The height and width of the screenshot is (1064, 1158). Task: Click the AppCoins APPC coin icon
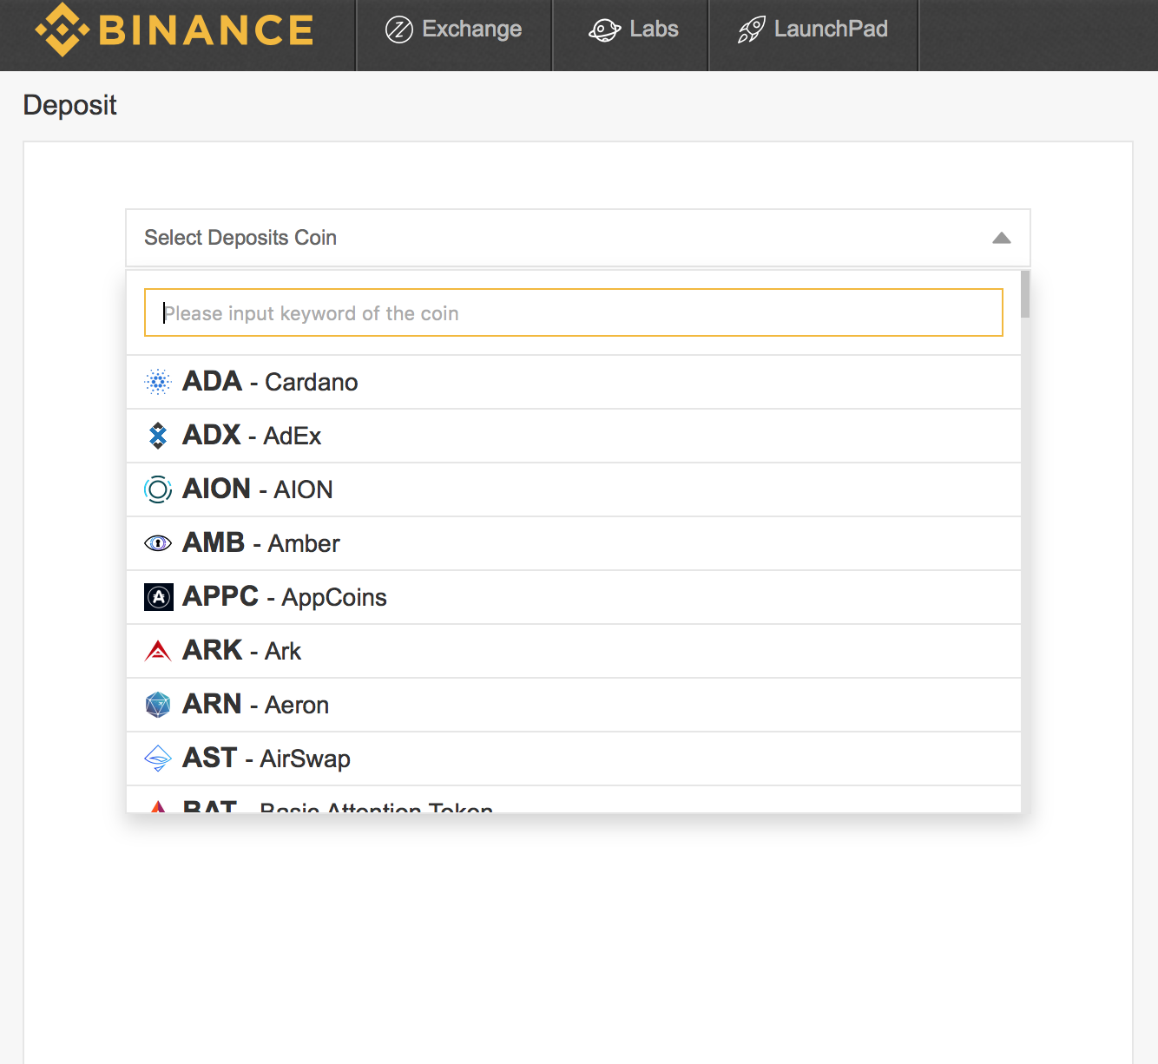click(x=158, y=597)
